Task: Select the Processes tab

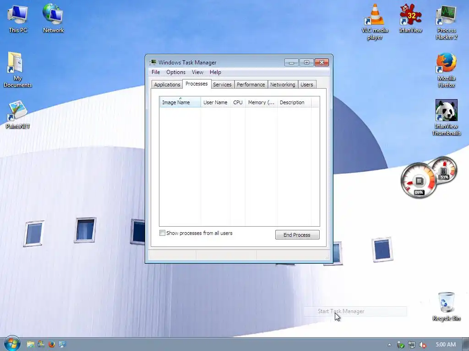Action: pyautogui.click(x=196, y=84)
